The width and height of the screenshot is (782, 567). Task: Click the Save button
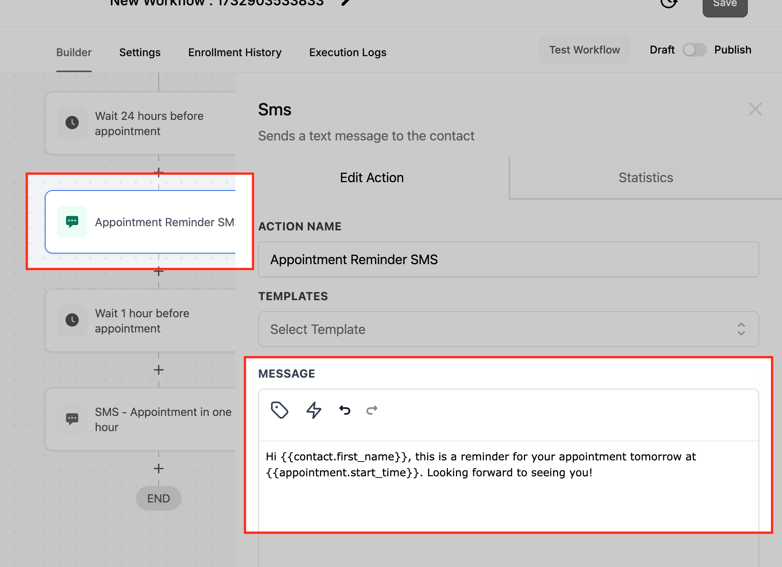[x=724, y=4]
